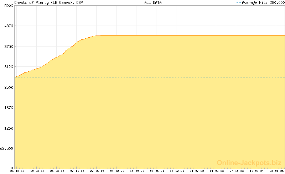Click the 500K y-axis label

pyautogui.click(x=9, y=6)
